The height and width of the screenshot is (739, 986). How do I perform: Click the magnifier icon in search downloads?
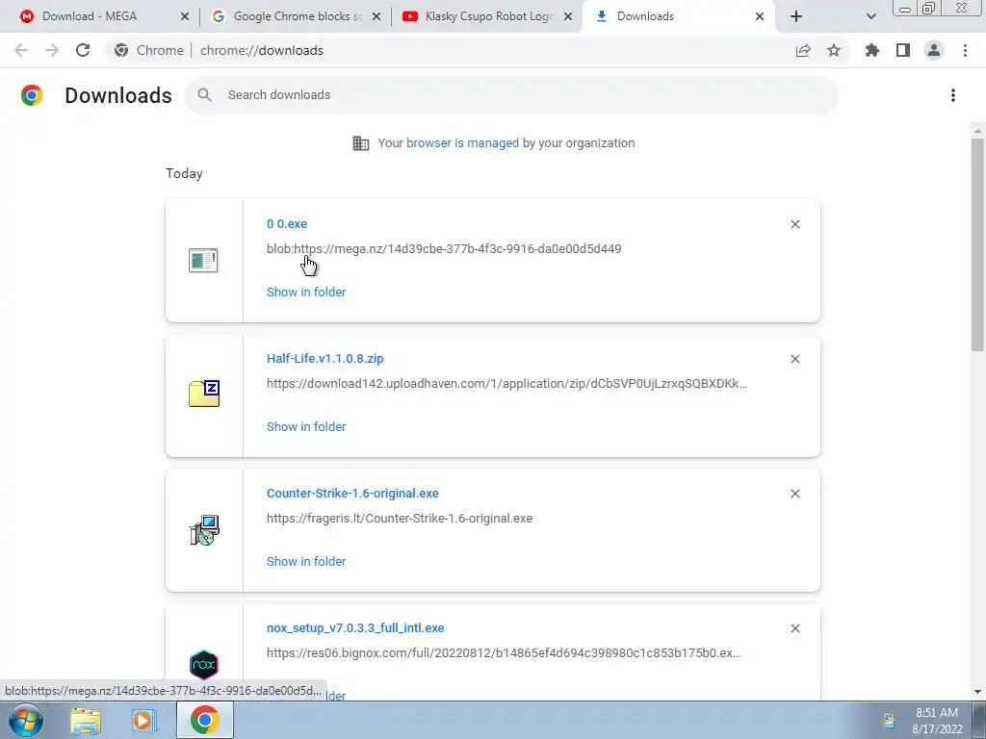pyautogui.click(x=204, y=95)
